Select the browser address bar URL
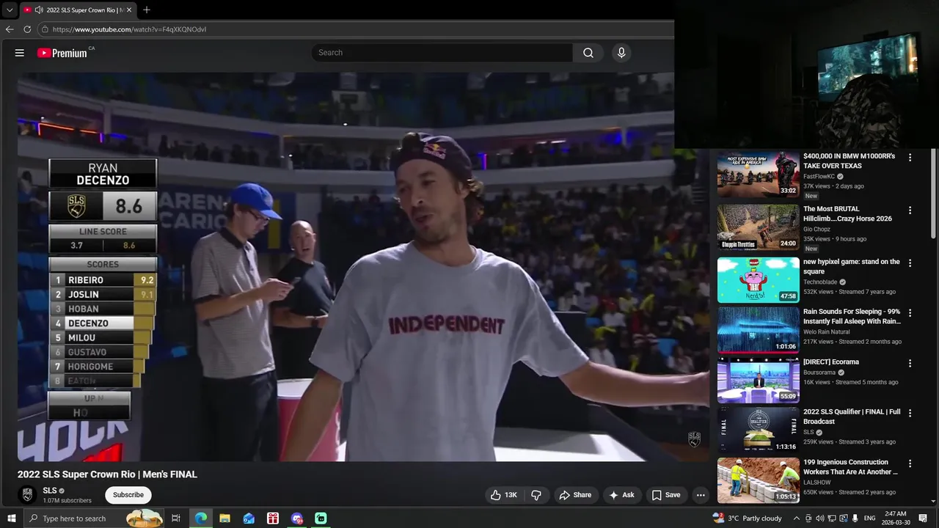This screenshot has height=528, width=939. [129, 29]
